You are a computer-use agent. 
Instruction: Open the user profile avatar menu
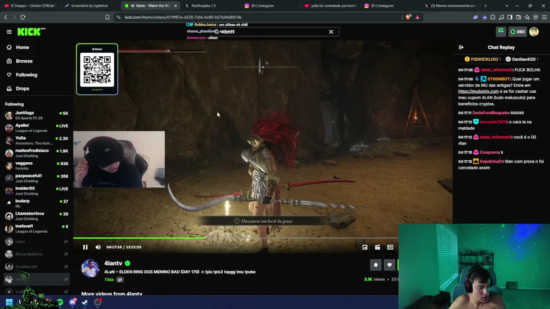(x=534, y=32)
